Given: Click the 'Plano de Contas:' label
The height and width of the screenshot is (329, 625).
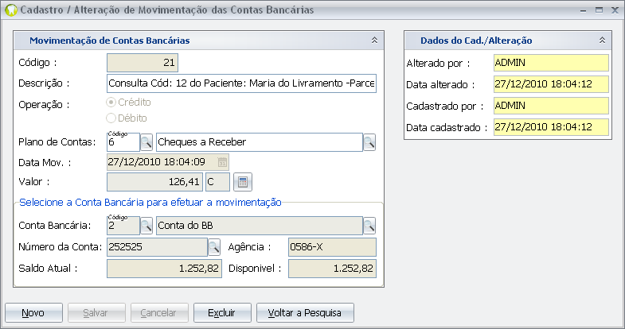Looking at the screenshot, I should tap(57, 142).
